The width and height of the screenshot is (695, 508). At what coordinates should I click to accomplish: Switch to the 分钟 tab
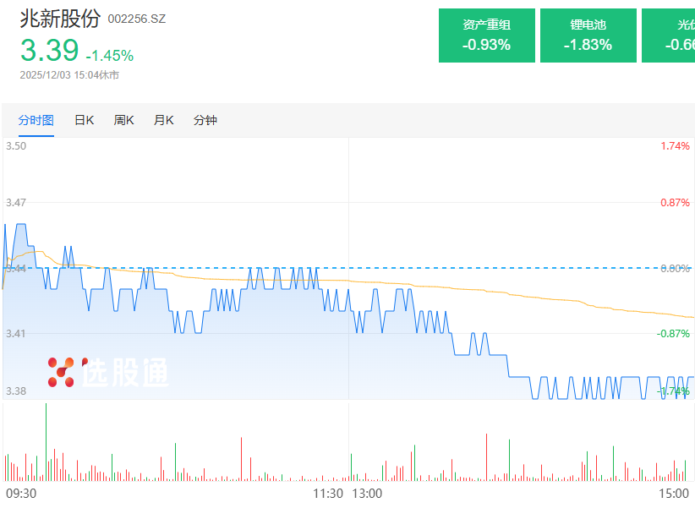[x=205, y=120]
